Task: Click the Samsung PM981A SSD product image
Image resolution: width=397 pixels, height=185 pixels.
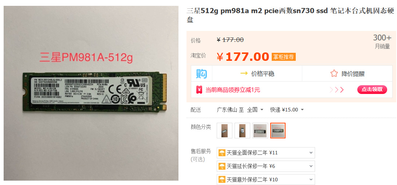Action: point(91,93)
